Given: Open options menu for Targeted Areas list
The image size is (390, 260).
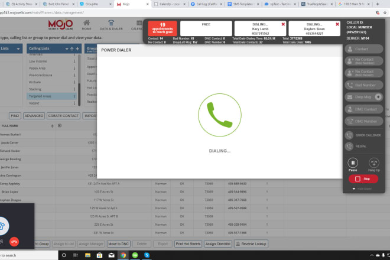Looking at the screenshot, I should point(74,95).
